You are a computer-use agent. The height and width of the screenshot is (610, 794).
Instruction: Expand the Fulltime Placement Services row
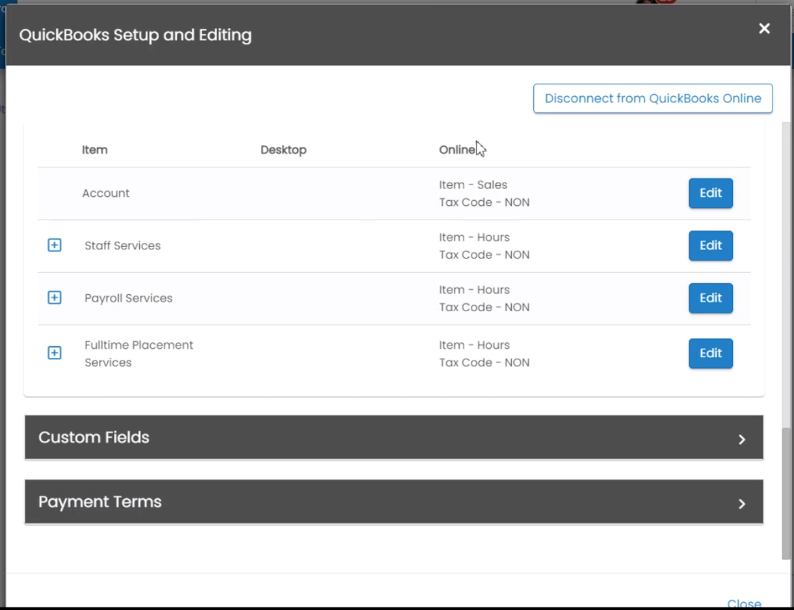tap(55, 353)
